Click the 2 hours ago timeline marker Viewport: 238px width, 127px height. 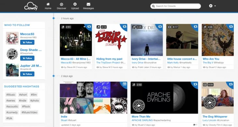53,18
